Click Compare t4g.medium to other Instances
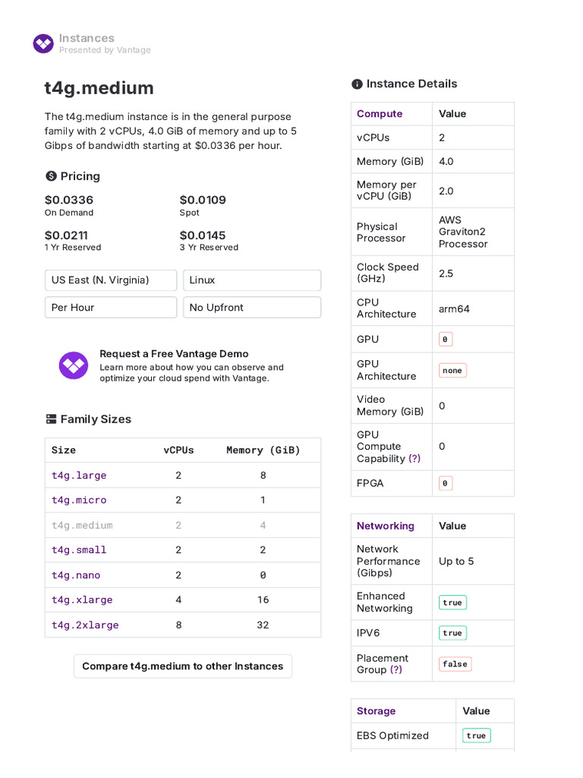Viewport: 583px width, 778px height. (x=182, y=666)
